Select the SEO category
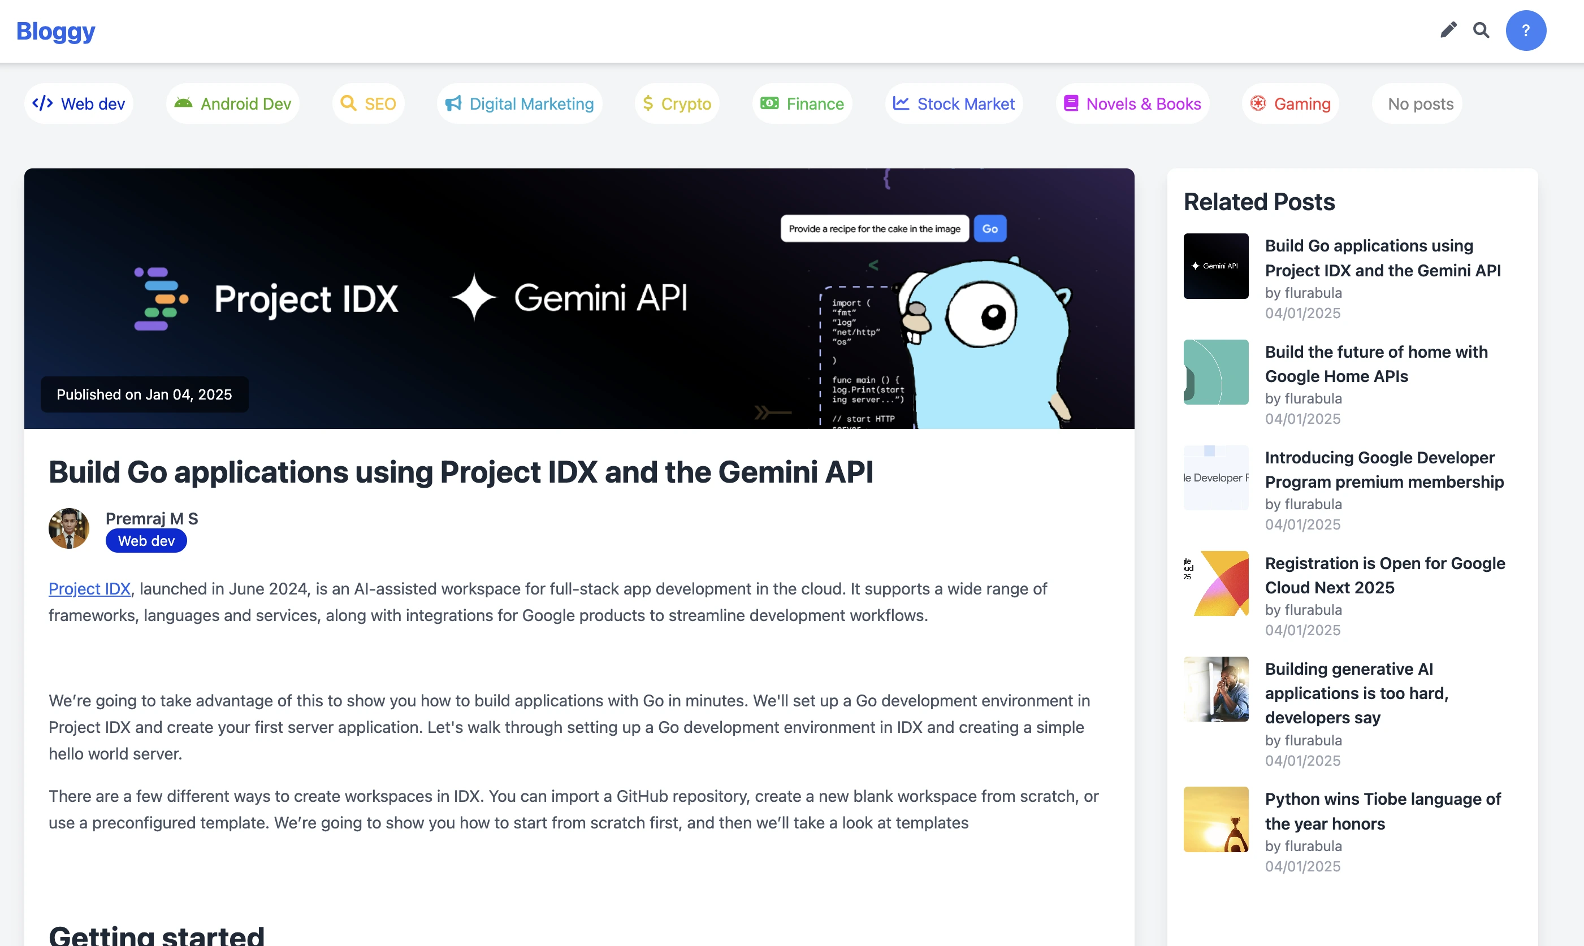Image resolution: width=1584 pixels, height=946 pixels. pyautogui.click(x=368, y=103)
